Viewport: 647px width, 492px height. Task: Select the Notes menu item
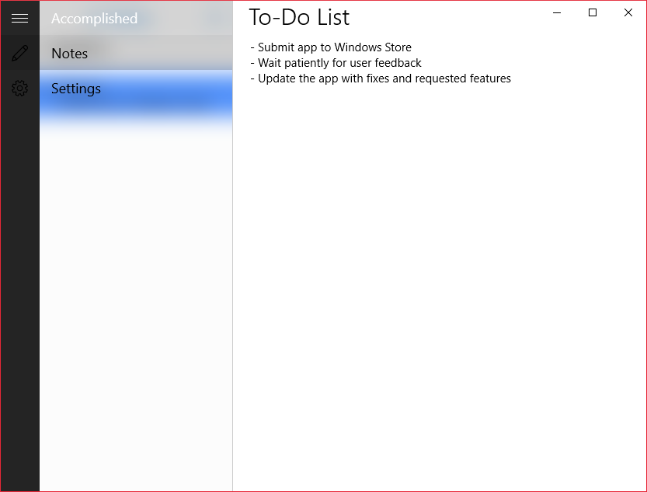(x=136, y=54)
